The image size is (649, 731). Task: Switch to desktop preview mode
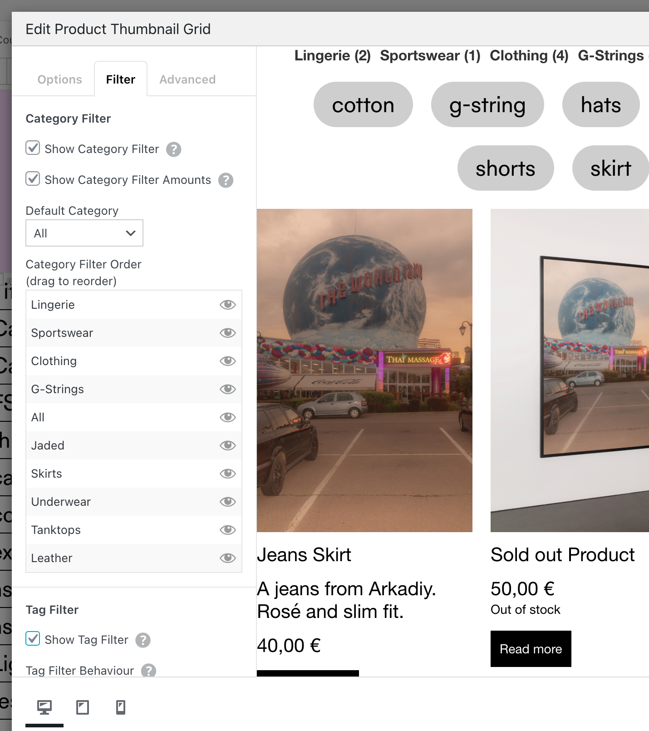44,707
